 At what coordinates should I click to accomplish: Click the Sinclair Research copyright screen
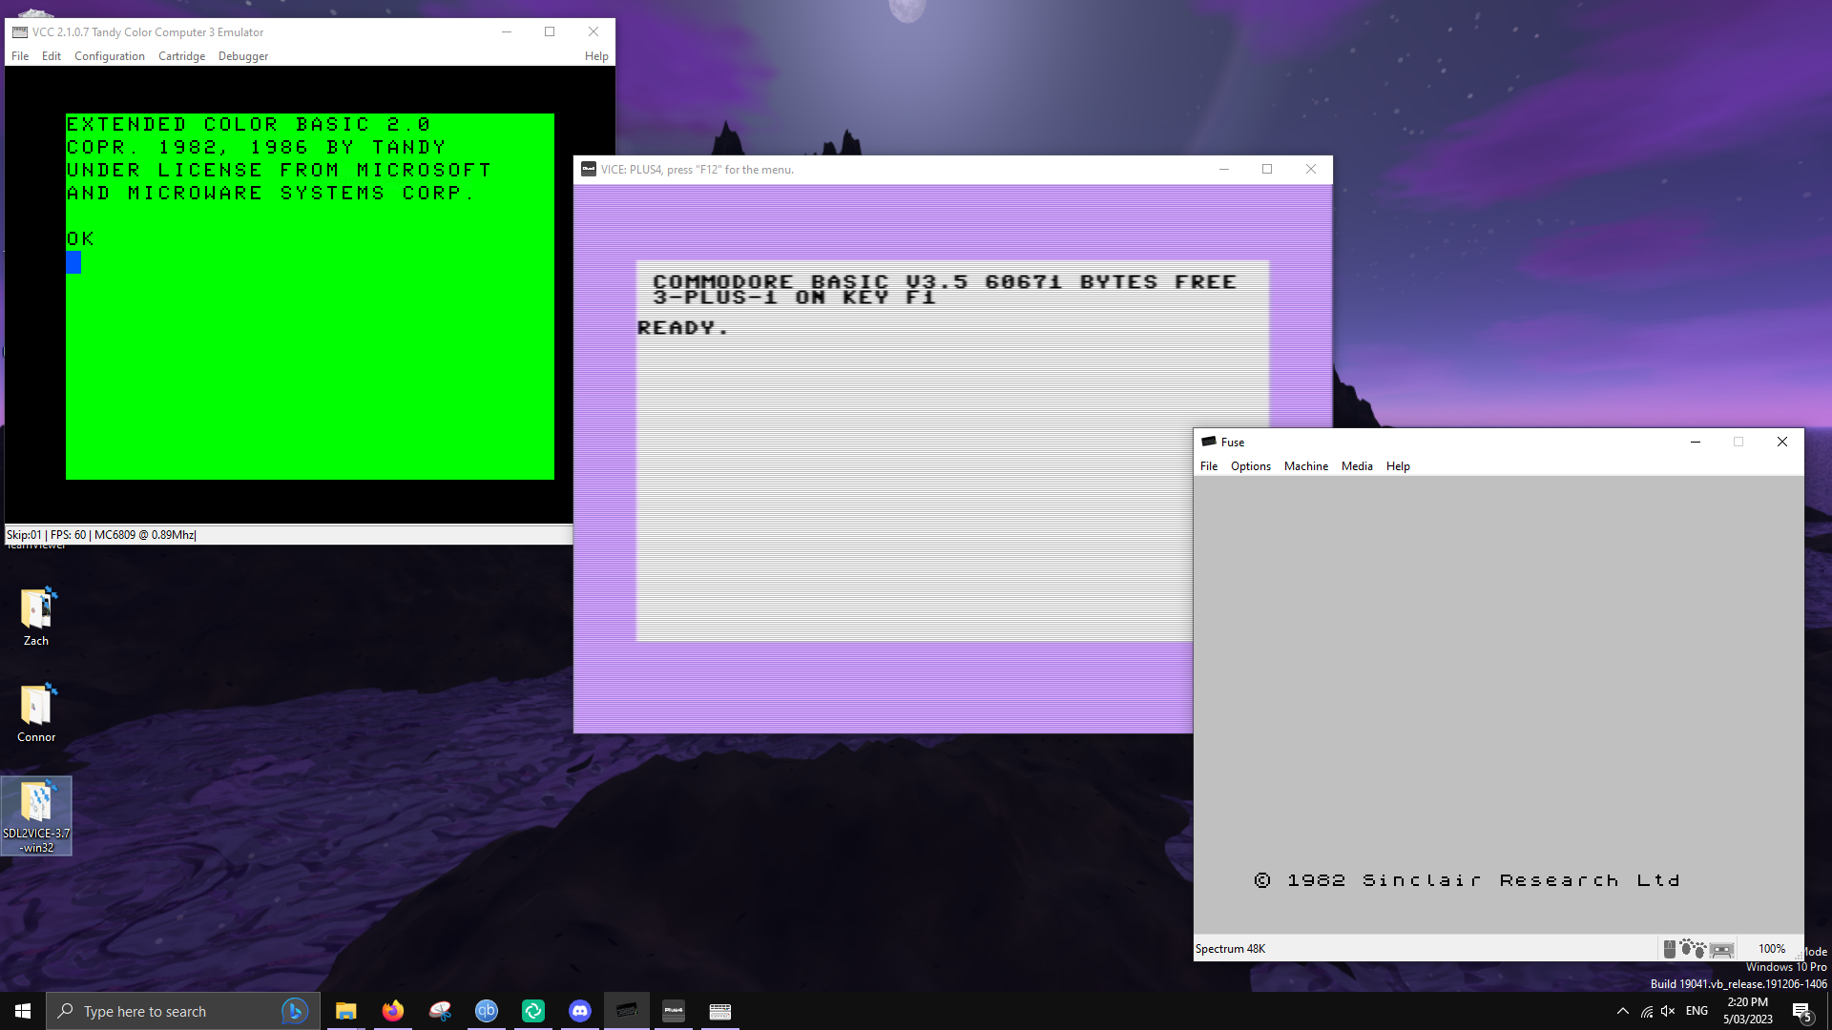(x=1498, y=705)
